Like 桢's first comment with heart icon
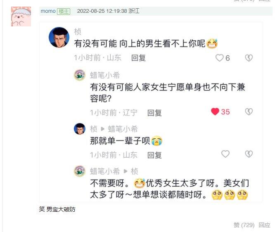This screenshot has width=275, height=232. 219,58
